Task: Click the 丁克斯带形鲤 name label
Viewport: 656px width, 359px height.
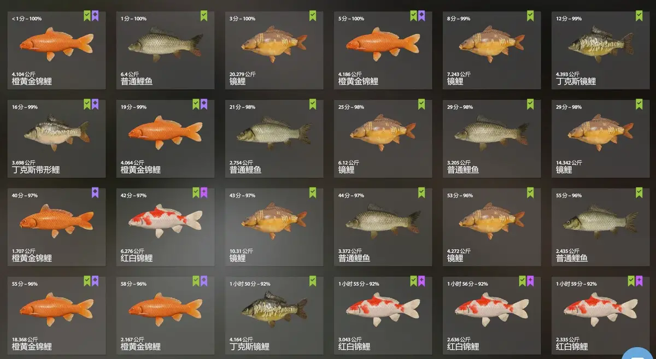Action: pos(36,169)
